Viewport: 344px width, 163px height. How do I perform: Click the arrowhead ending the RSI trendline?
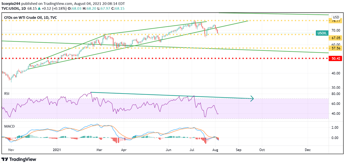(252, 99)
